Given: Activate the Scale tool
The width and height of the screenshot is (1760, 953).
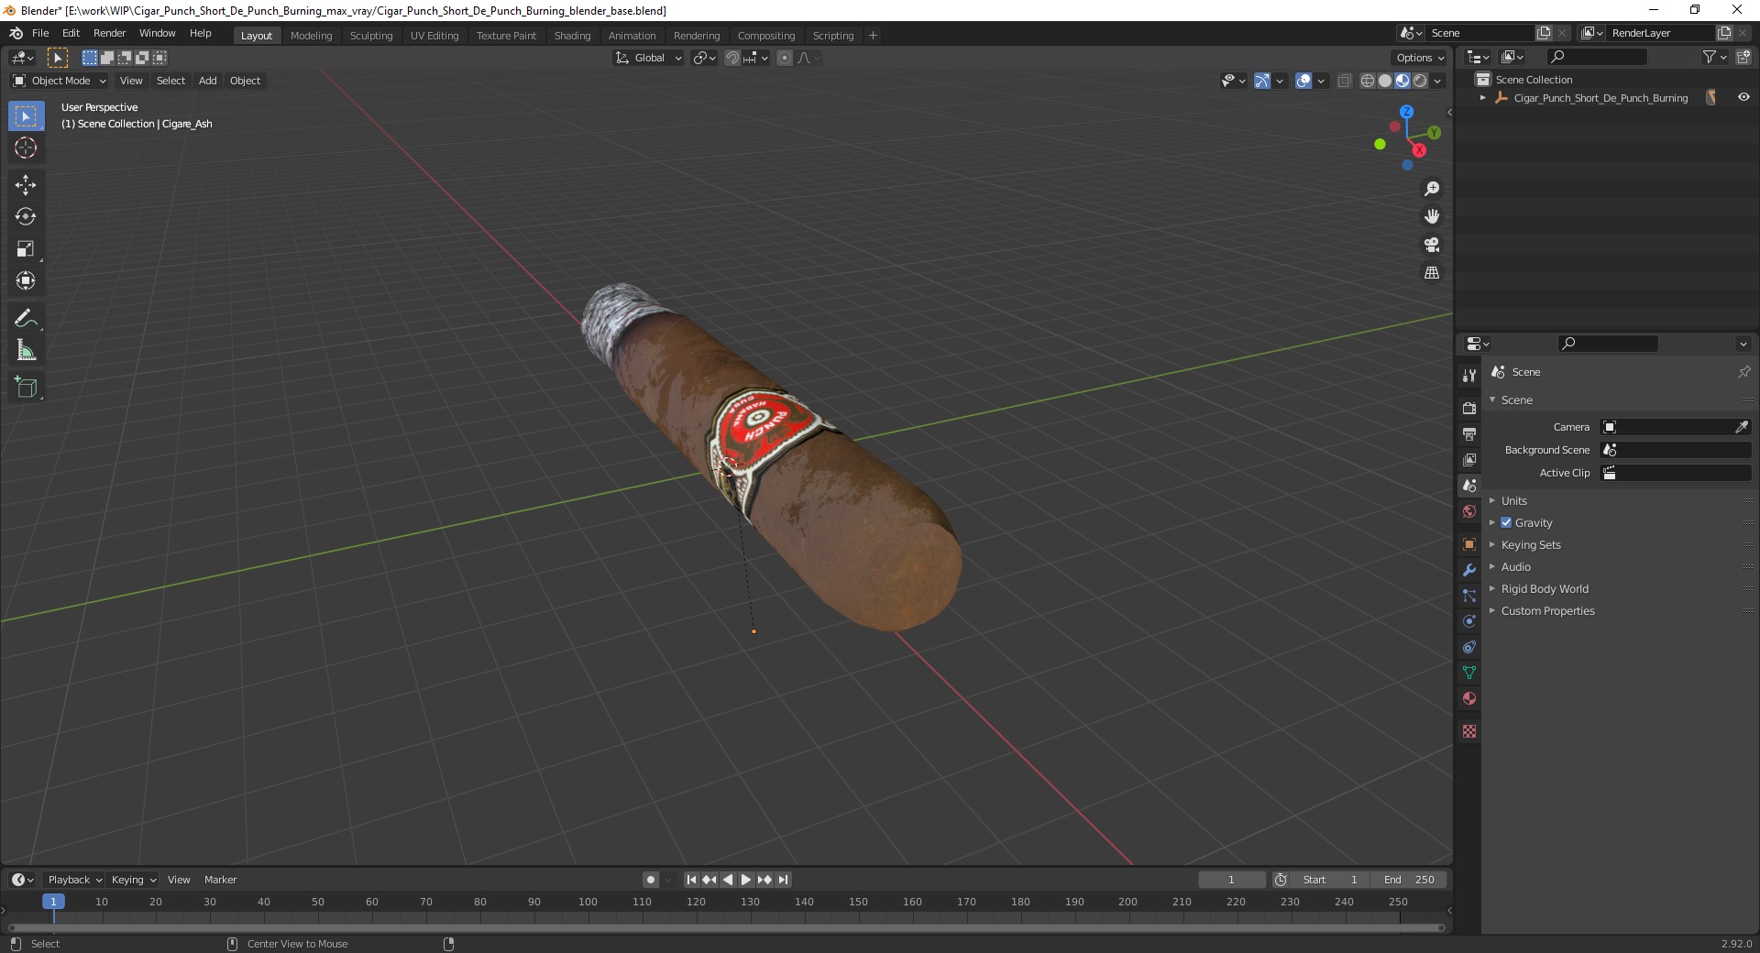Looking at the screenshot, I should [x=26, y=249].
